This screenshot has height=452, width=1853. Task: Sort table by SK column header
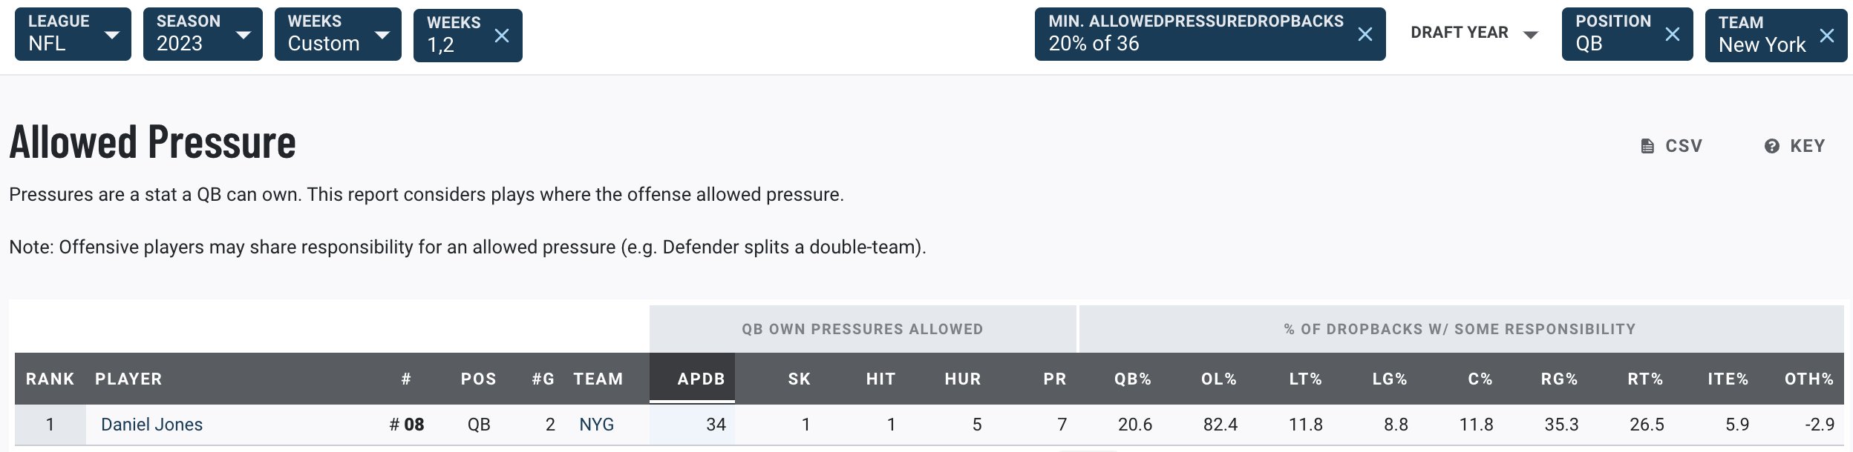(x=799, y=379)
